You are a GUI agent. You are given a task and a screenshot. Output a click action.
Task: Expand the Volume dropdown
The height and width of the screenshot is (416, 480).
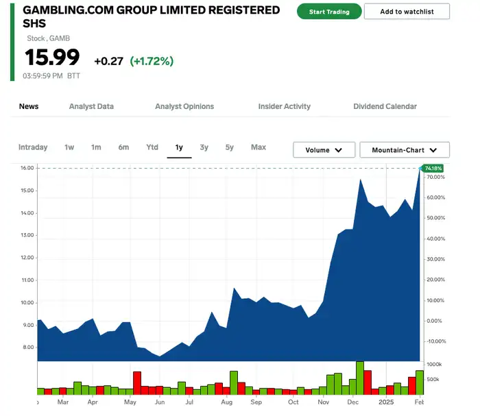324,150
